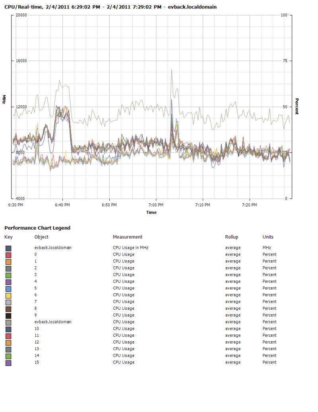
Task: Click the Time axis label below the chart
Action: [x=152, y=212]
